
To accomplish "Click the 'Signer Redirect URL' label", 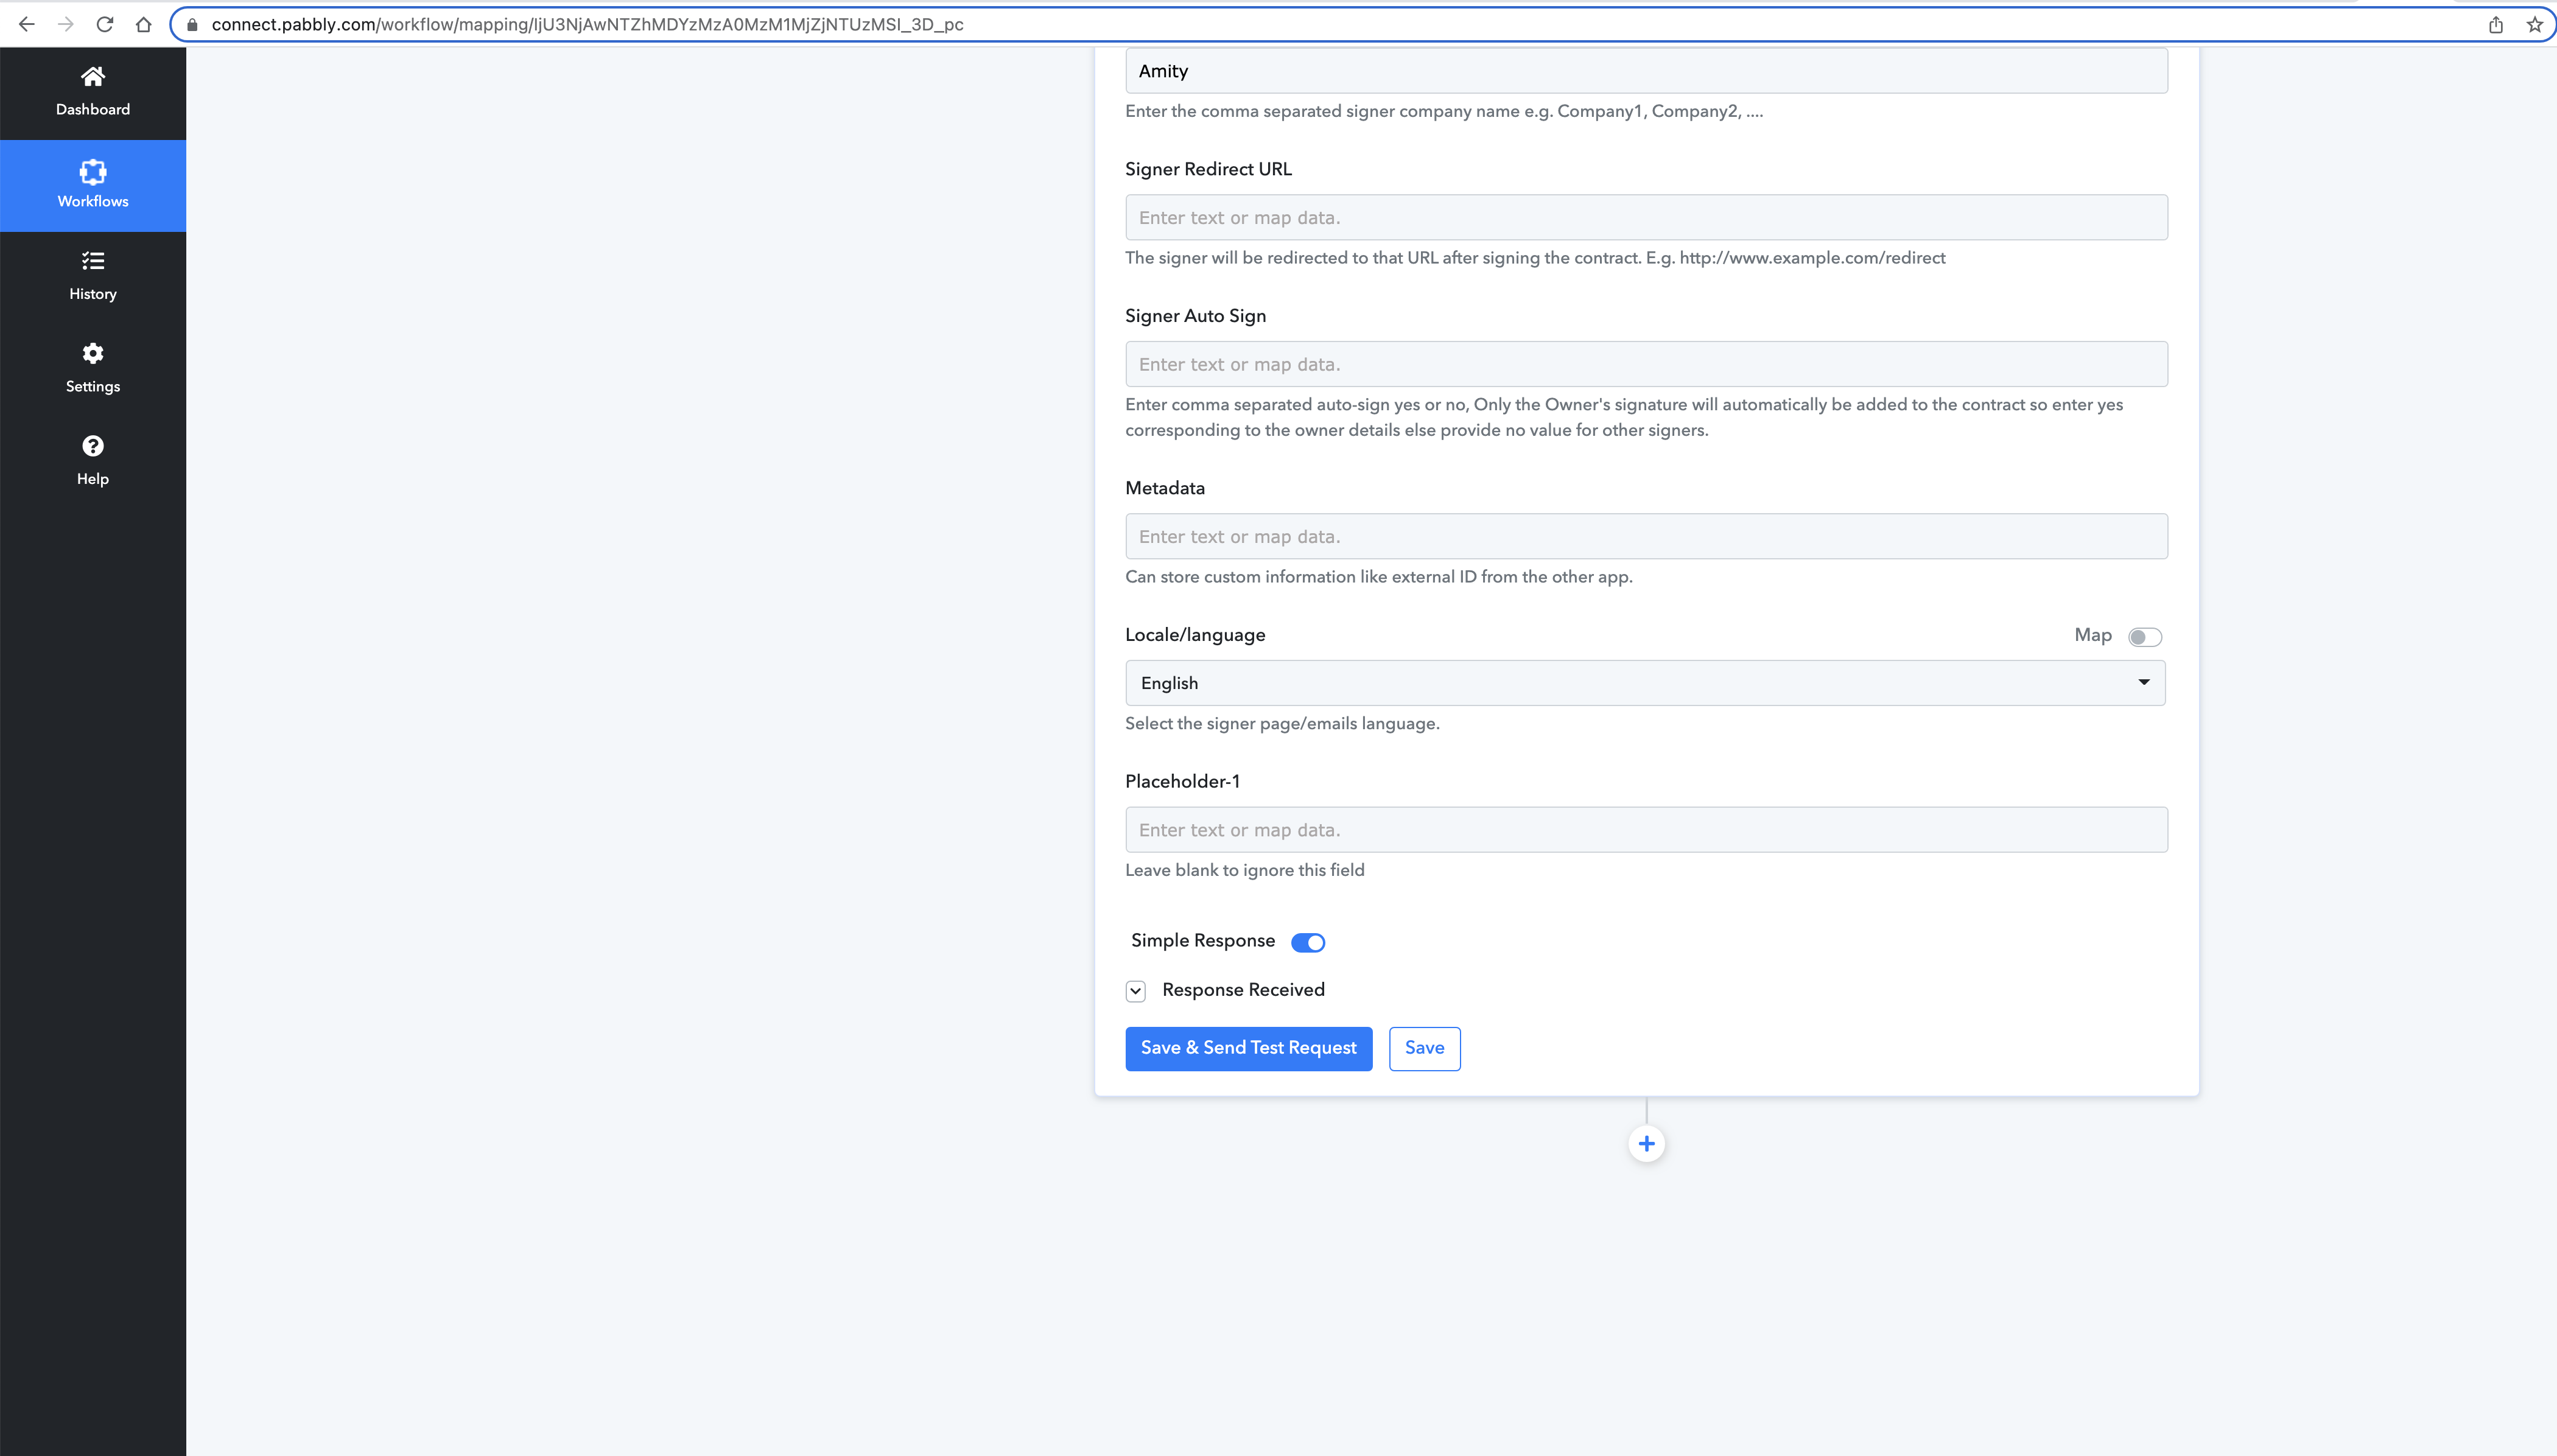I will pyautogui.click(x=1208, y=169).
